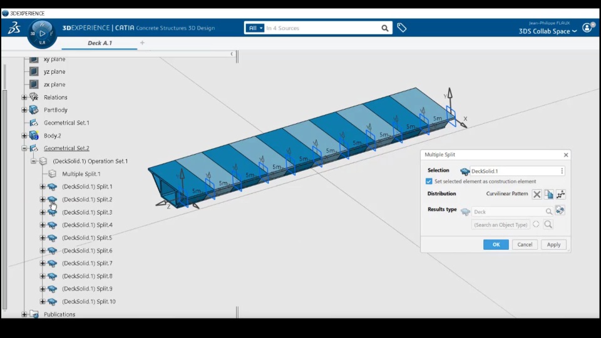Select (DeckSolid.1) Split.7 in tree
The width and height of the screenshot is (601, 338).
87,264
